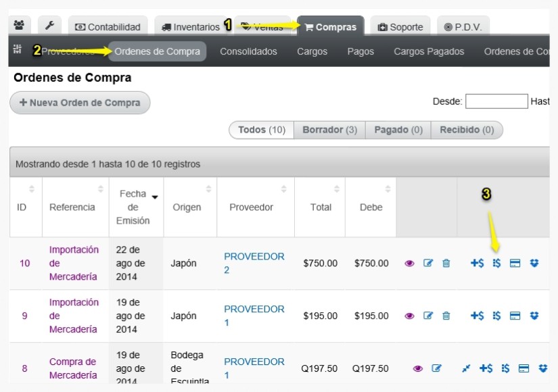
Task: Click the dropbox-style icon for order 8
Action: click(542, 368)
